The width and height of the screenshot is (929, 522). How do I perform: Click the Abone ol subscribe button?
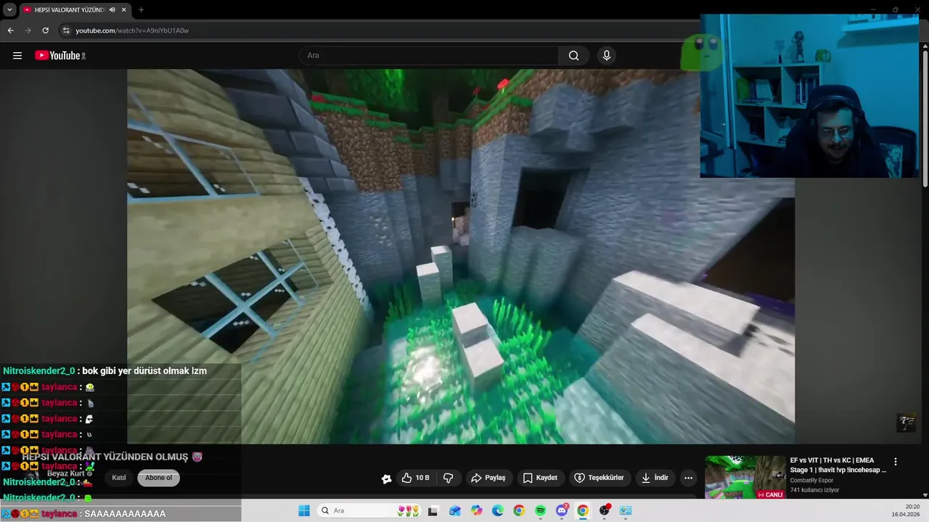(158, 478)
